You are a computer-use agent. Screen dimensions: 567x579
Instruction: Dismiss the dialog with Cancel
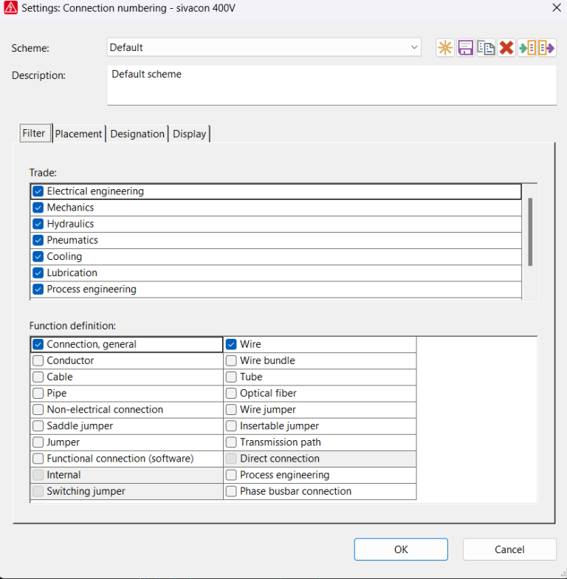(x=509, y=549)
